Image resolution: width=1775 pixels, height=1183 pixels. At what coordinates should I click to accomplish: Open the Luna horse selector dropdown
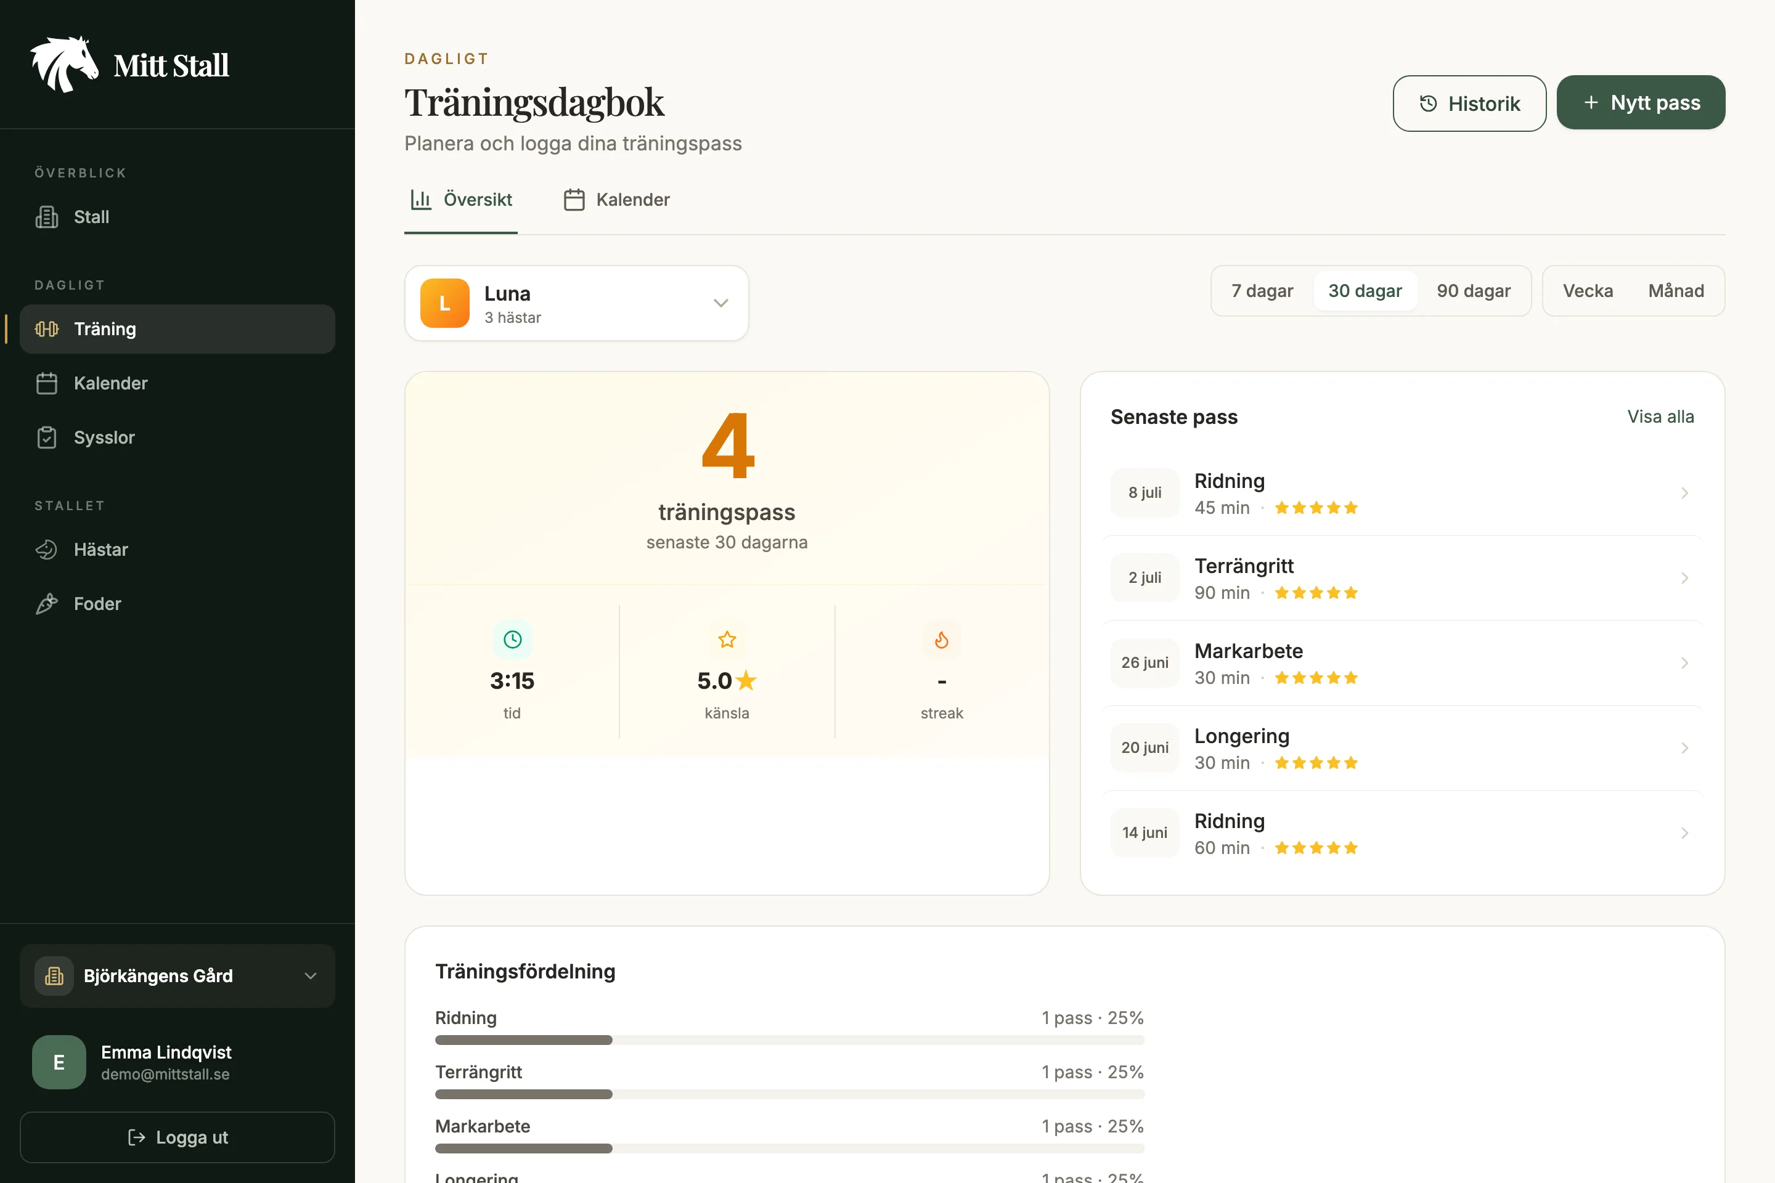(x=577, y=303)
